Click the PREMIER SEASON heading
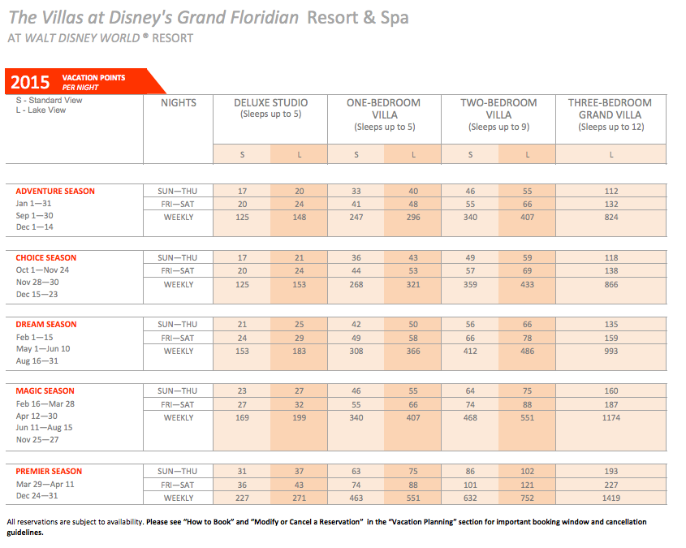Screen dimensions: 686x548 pyautogui.click(x=49, y=472)
